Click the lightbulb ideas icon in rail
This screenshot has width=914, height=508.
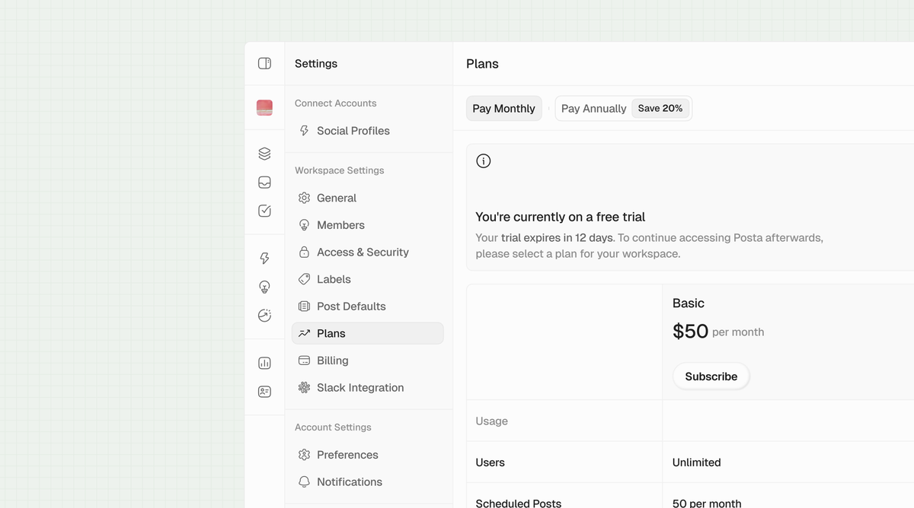pos(264,287)
